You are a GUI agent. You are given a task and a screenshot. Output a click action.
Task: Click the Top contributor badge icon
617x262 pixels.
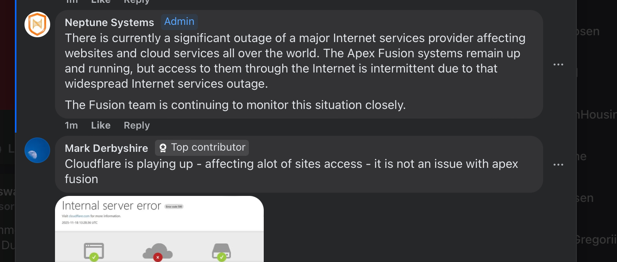point(163,148)
